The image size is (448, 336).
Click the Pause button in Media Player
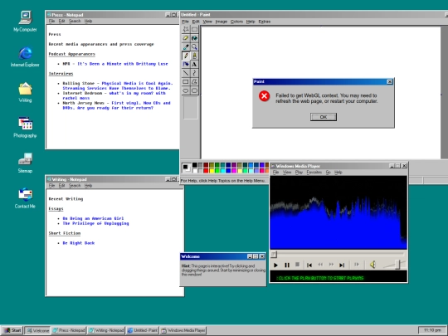(287, 265)
